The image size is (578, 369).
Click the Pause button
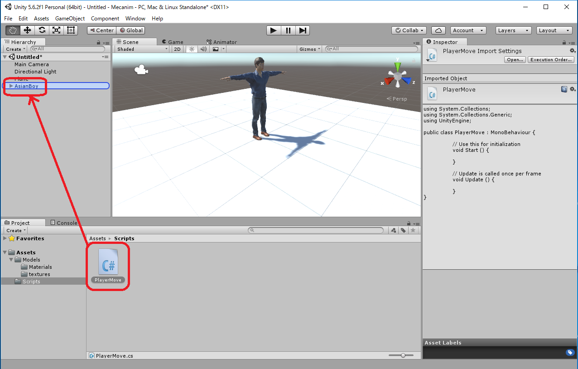(288, 30)
